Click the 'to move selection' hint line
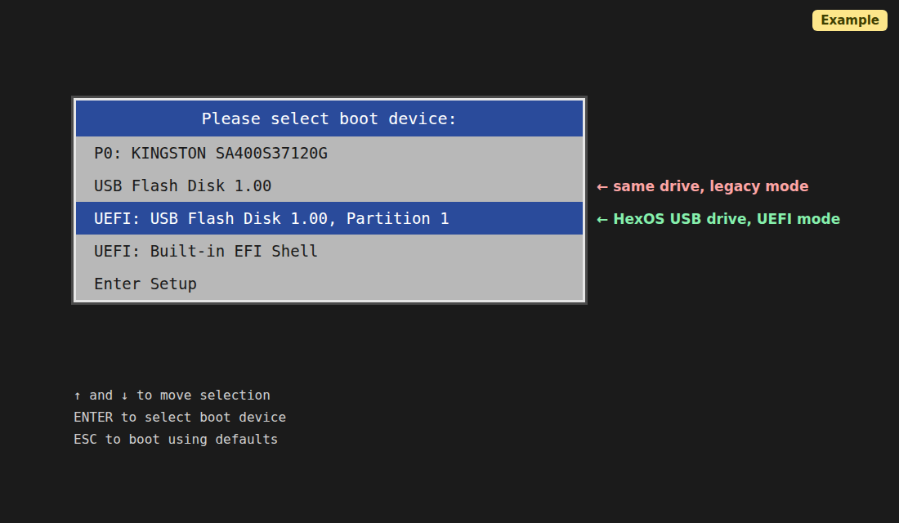This screenshot has height=523, width=899. 172,396
